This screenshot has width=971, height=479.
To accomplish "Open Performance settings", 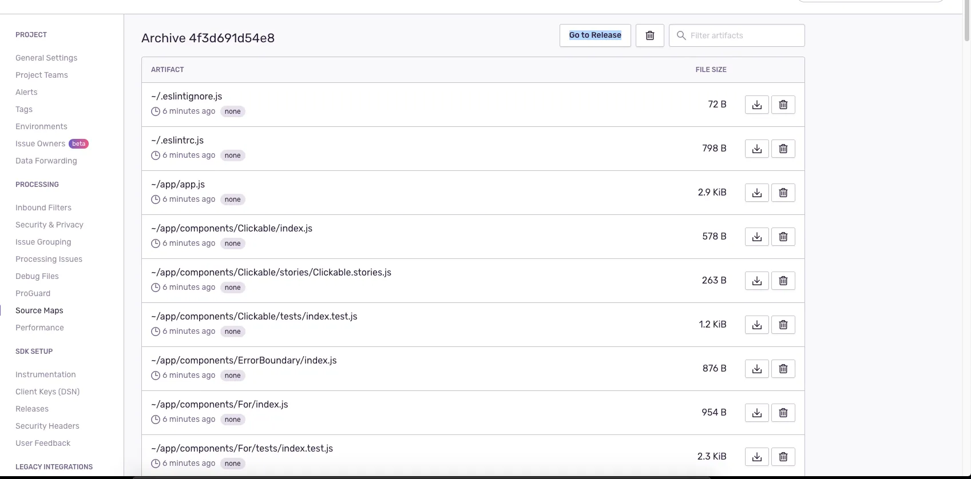I will [x=39, y=328].
